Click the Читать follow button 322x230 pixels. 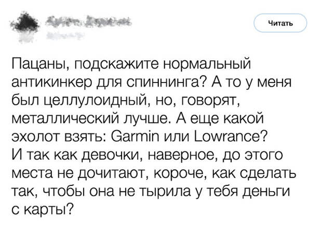click(x=280, y=23)
